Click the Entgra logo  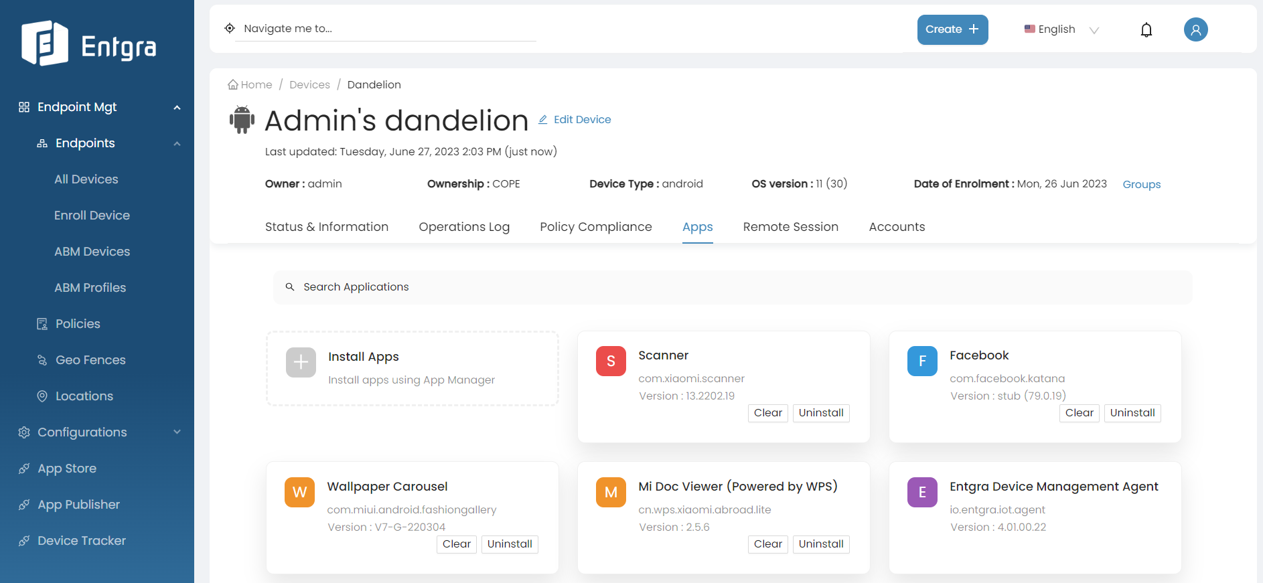(x=89, y=44)
